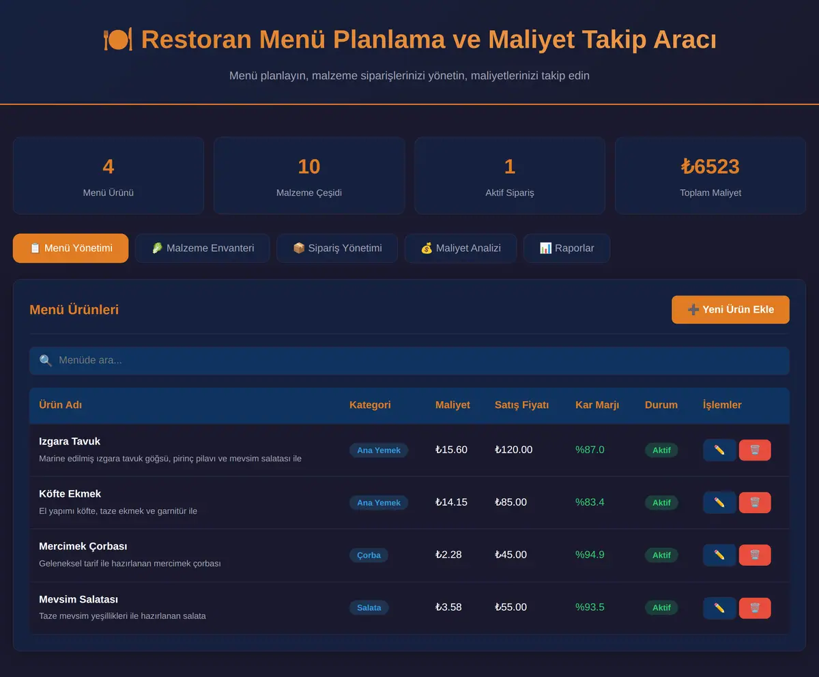The width and height of the screenshot is (819, 677).
Task: Click the ₺55.00 sale price
Action: [x=511, y=607]
